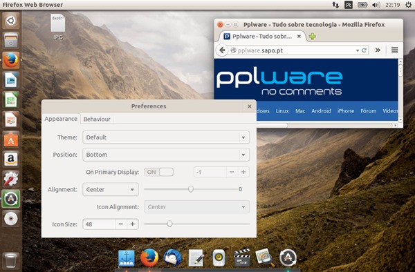Open system power gear menu

[408, 5]
